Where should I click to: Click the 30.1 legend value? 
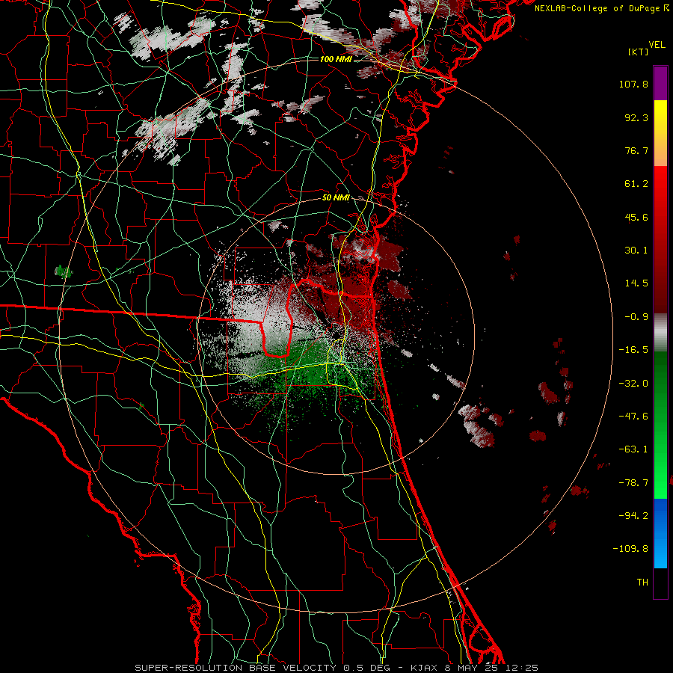(x=636, y=251)
